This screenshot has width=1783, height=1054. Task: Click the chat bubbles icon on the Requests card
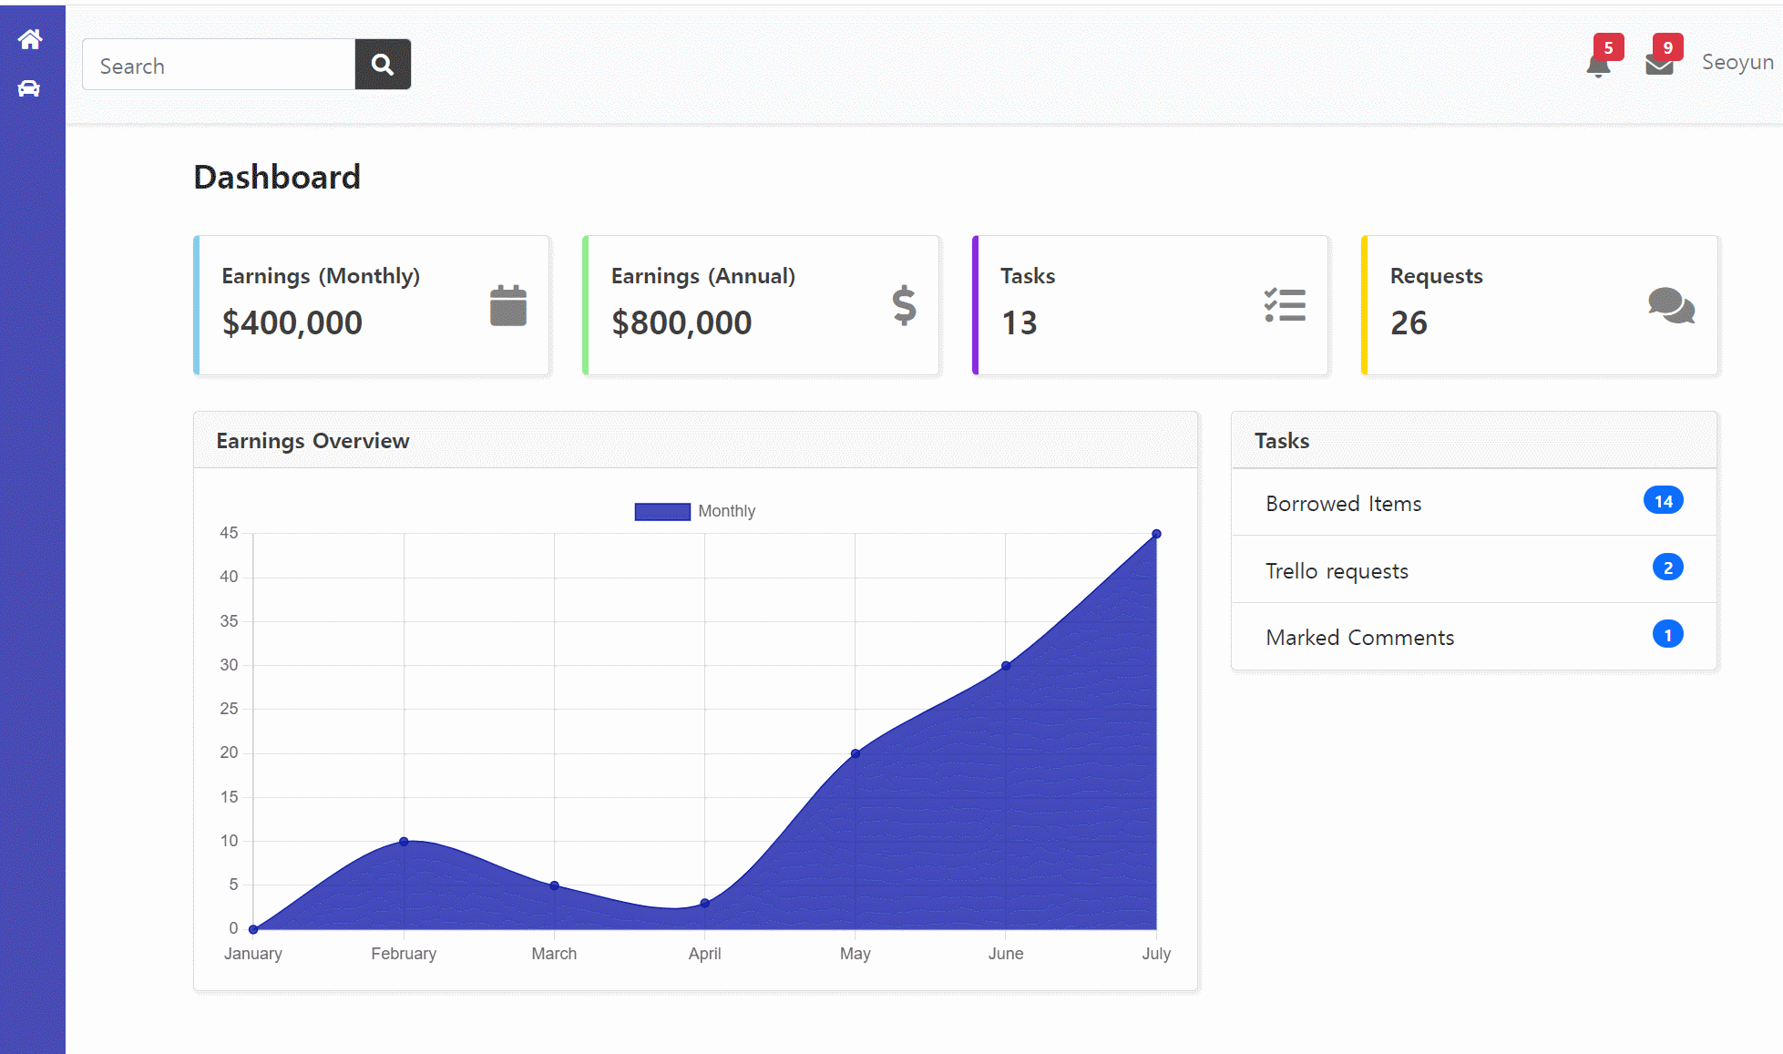tap(1671, 305)
